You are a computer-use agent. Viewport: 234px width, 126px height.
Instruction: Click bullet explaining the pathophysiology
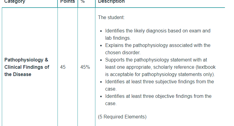pyautogui.click(x=158, y=49)
